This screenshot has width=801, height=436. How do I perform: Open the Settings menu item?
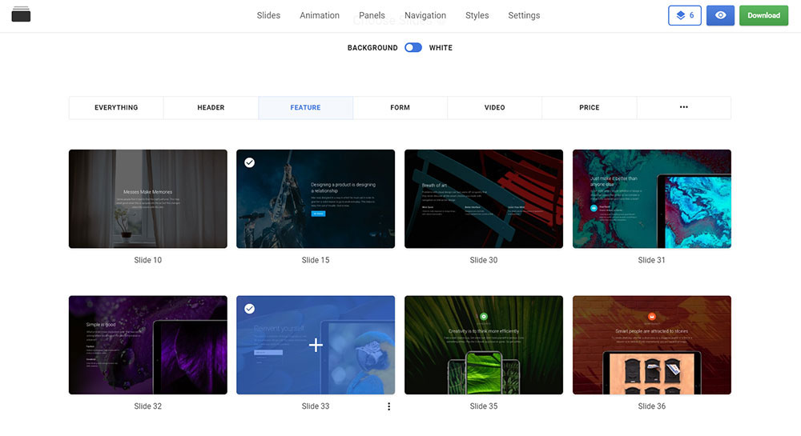point(524,15)
